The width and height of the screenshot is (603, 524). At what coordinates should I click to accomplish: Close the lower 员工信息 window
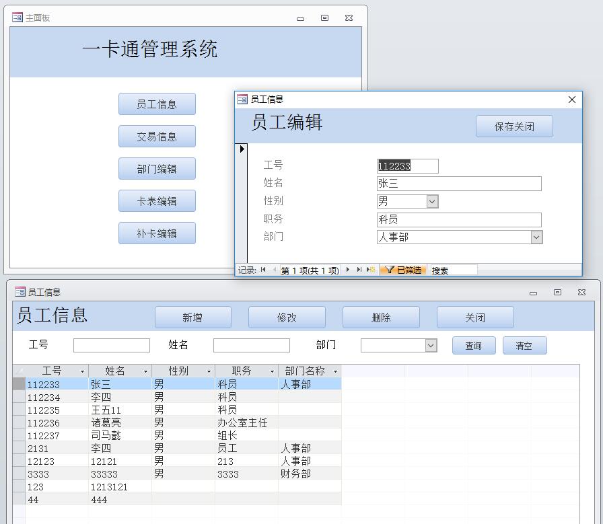click(x=582, y=292)
